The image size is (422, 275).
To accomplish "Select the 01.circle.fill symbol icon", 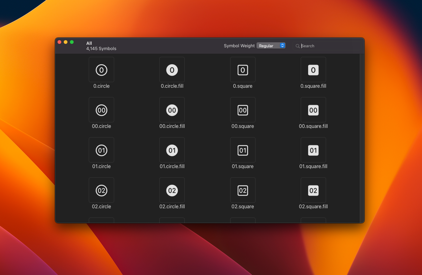I will (x=172, y=150).
